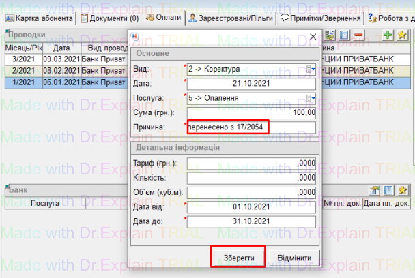This screenshot has width=415, height=278.
Task: Click the red minus icon in Проводки toolbar
Action: [x=359, y=35]
